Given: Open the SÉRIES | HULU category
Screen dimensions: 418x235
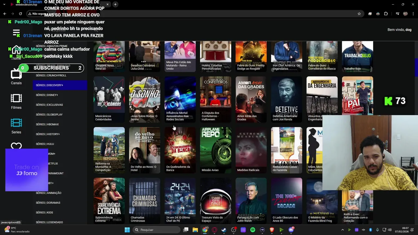Looking at the screenshot, I should (60, 144).
